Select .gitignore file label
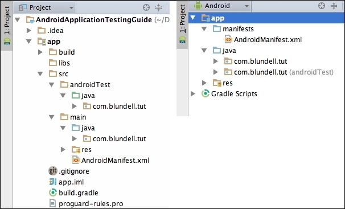 click(74, 171)
